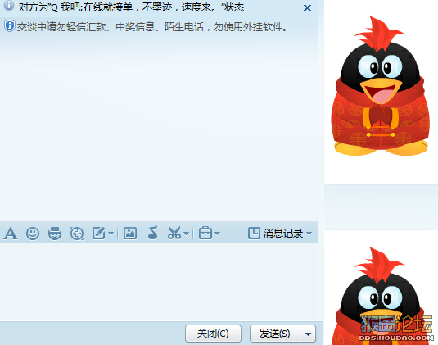
Task: Expand the send options arrow
Action: point(308,334)
